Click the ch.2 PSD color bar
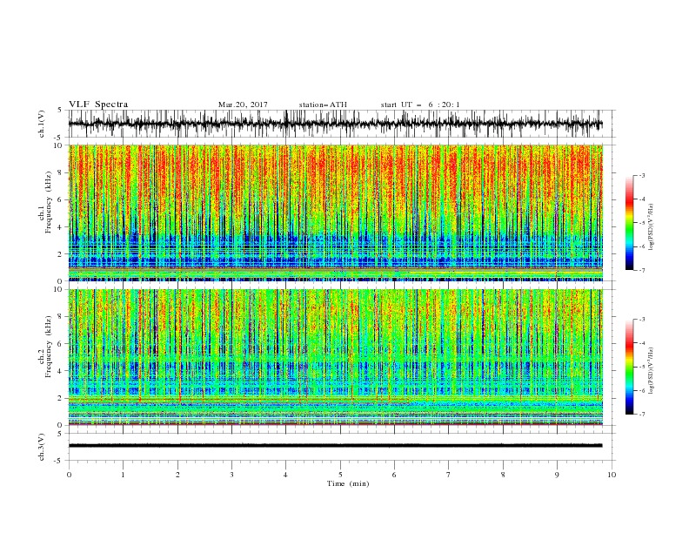 pyautogui.click(x=630, y=367)
